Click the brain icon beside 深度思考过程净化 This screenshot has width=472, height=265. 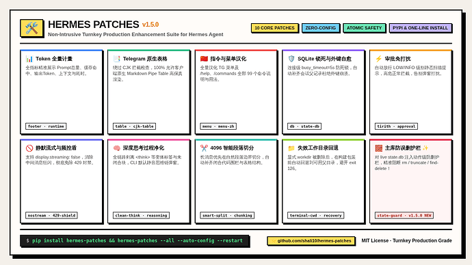point(116,148)
